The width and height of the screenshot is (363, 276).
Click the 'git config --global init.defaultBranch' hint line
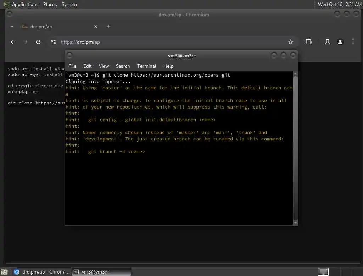(140, 120)
